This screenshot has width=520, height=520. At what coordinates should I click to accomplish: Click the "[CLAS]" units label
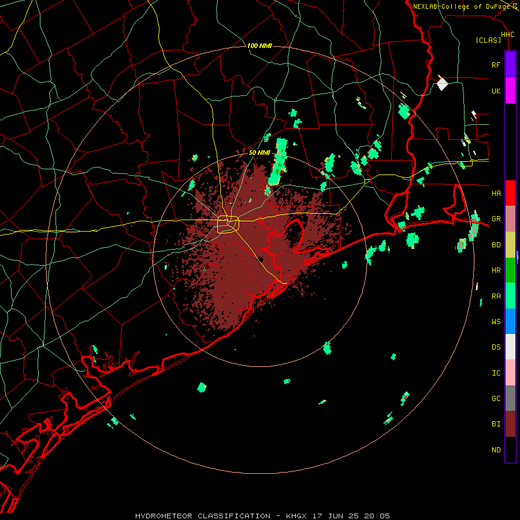pos(488,40)
